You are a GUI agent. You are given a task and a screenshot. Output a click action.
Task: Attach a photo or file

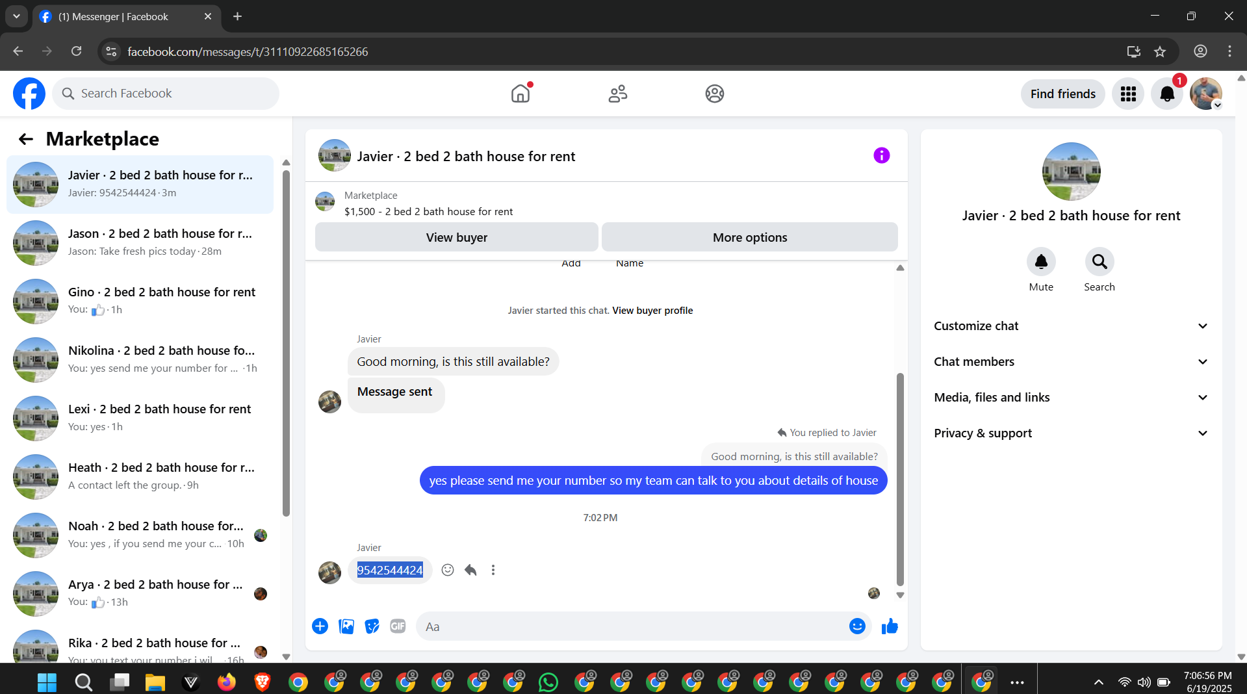click(x=346, y=626)
